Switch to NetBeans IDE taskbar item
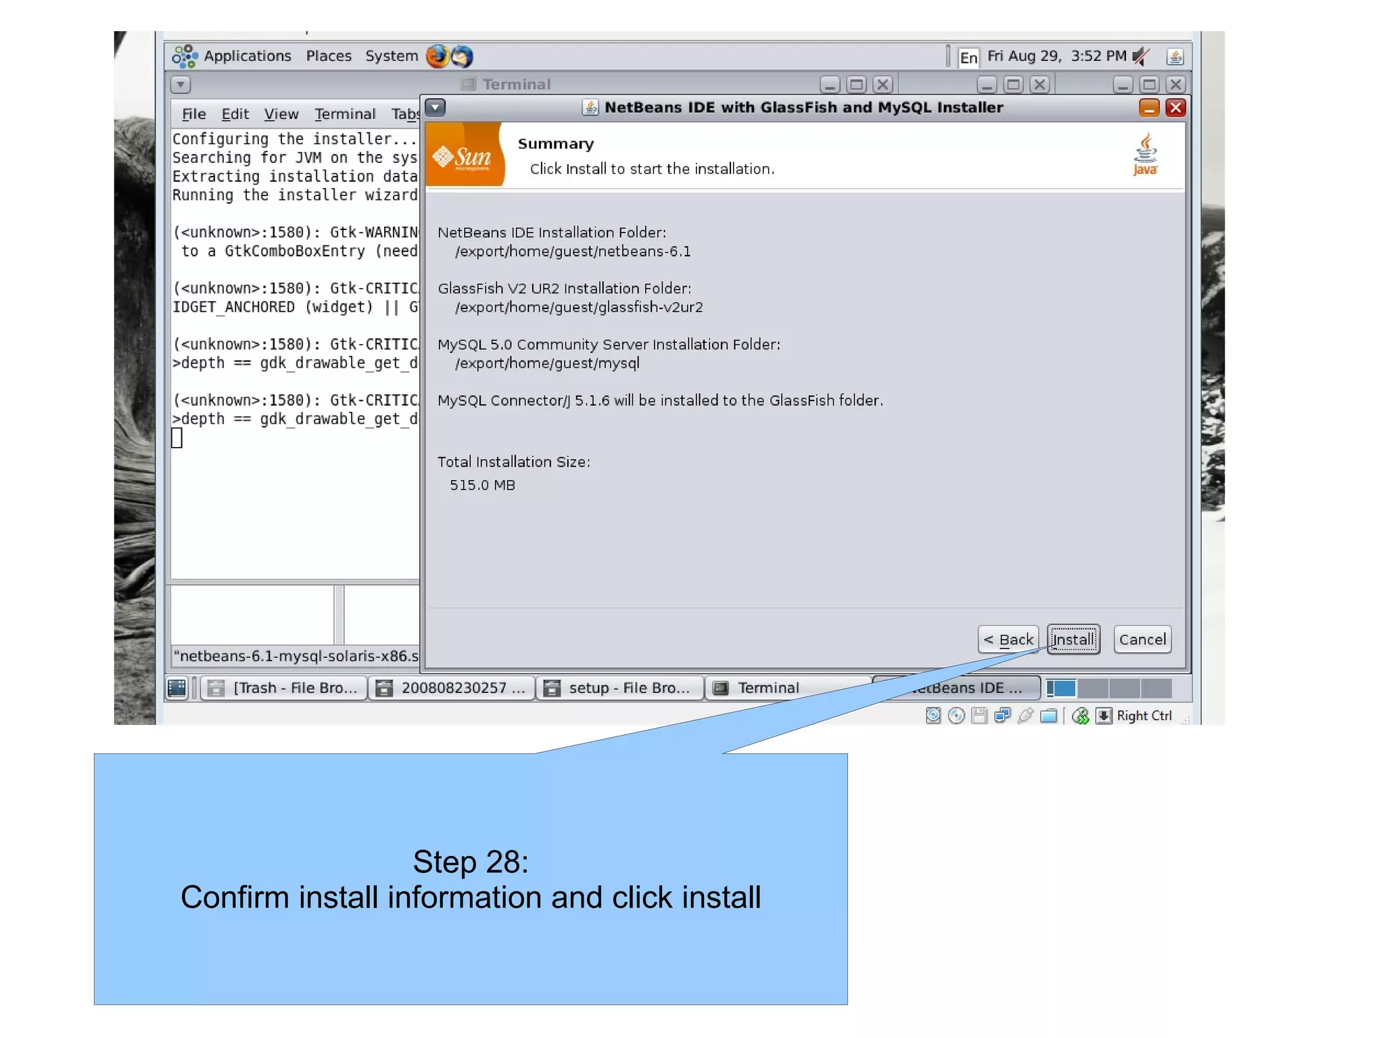This screenshot has height=1038, width=1385. (x=956, y=688)
